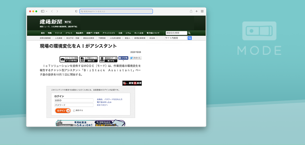
Task: Select the 入札情報 tab
Action: [x=58, y=38]
